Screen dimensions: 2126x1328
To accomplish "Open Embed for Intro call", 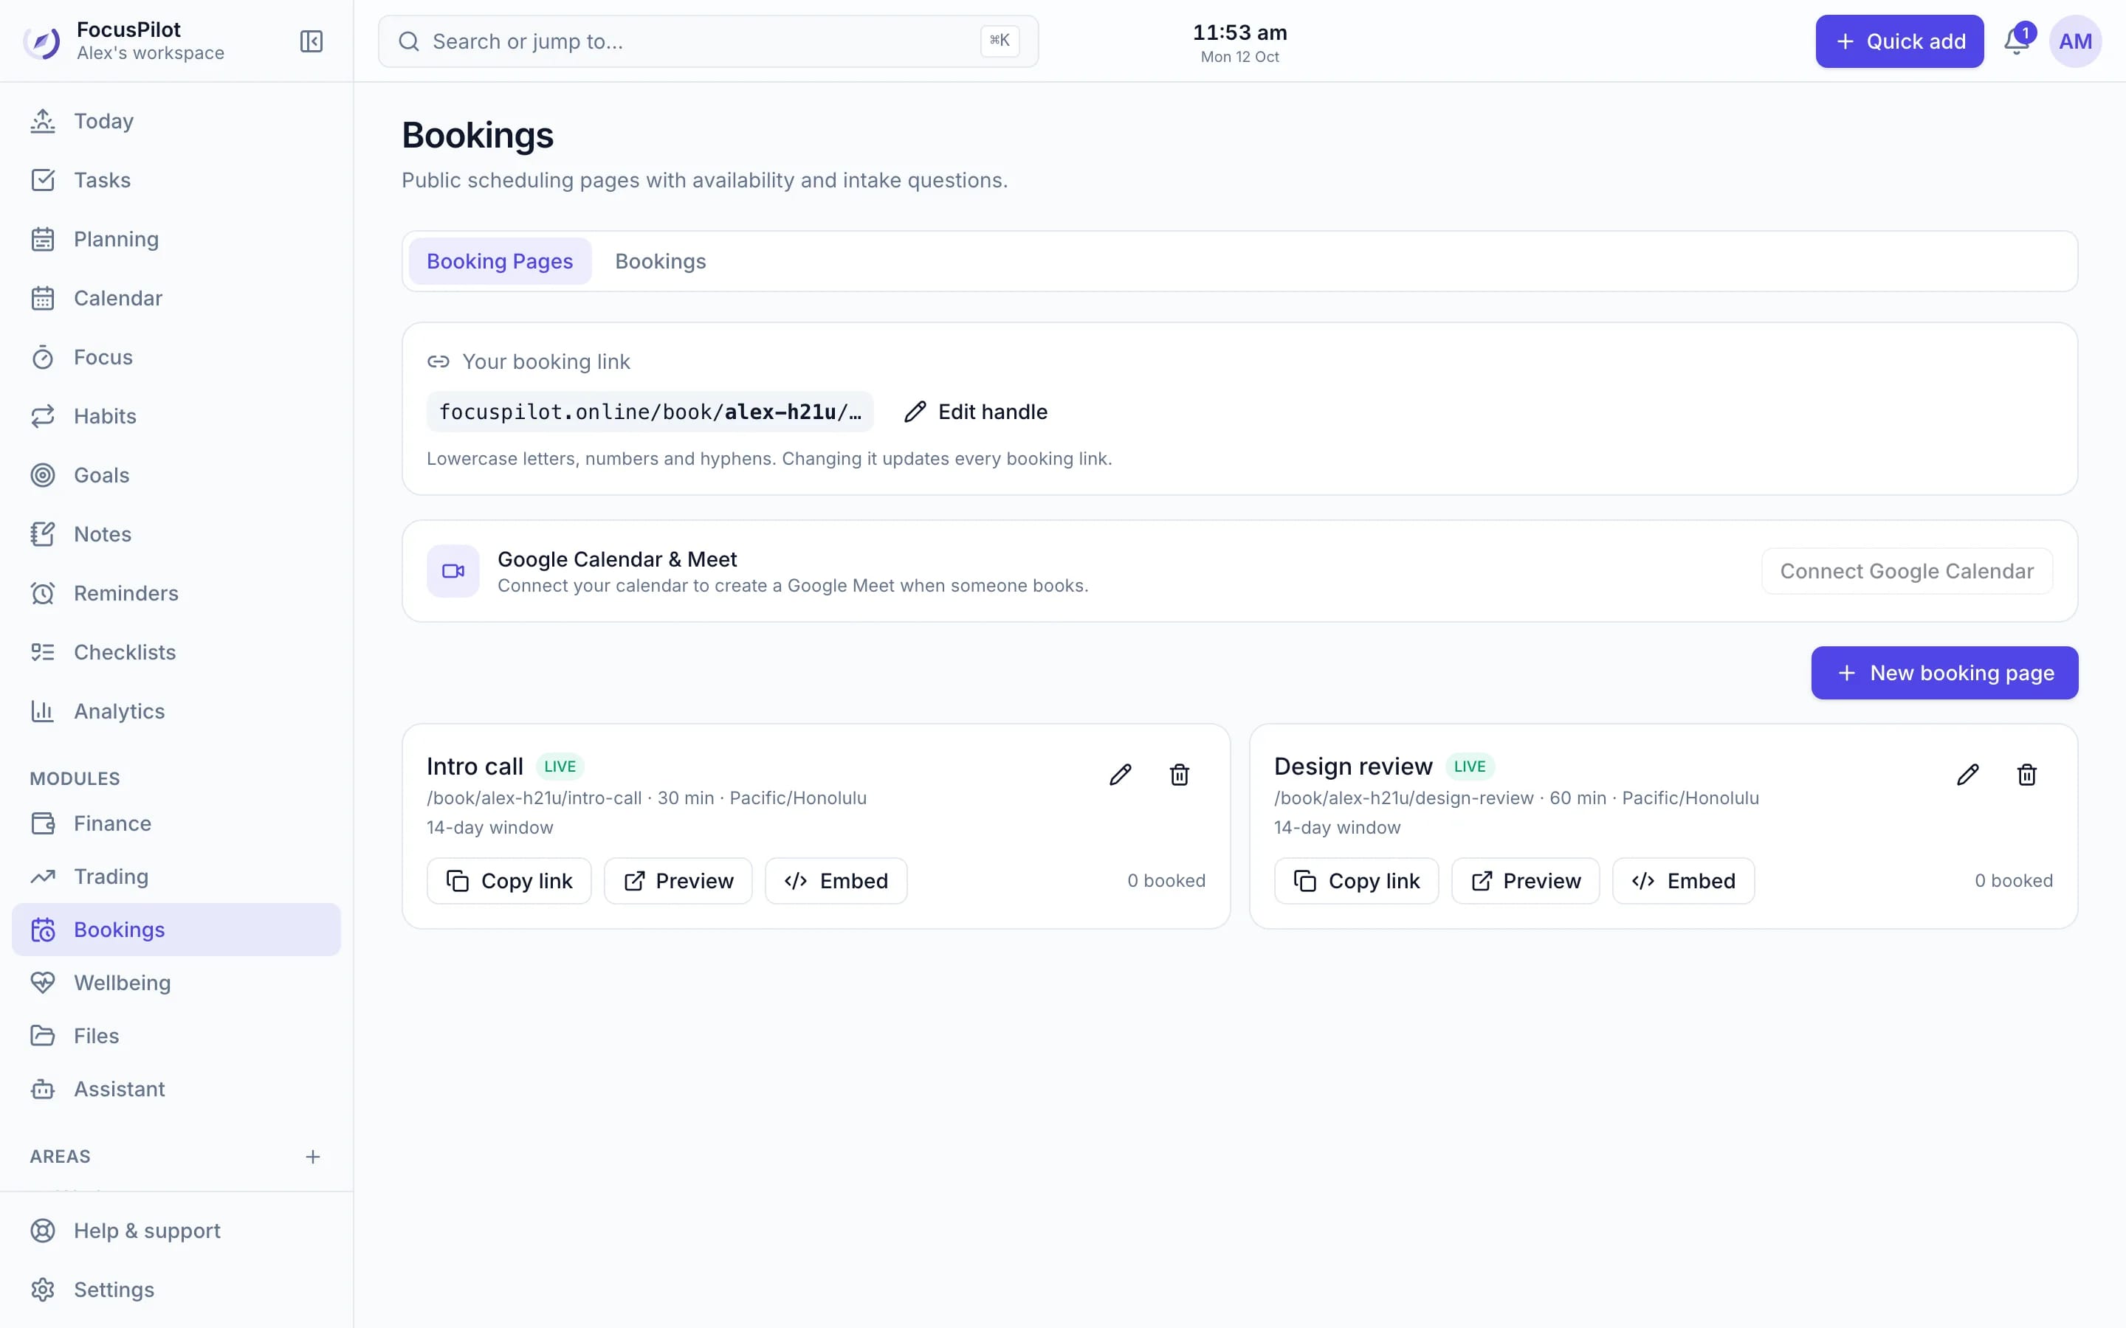I will tap(836, 881).
